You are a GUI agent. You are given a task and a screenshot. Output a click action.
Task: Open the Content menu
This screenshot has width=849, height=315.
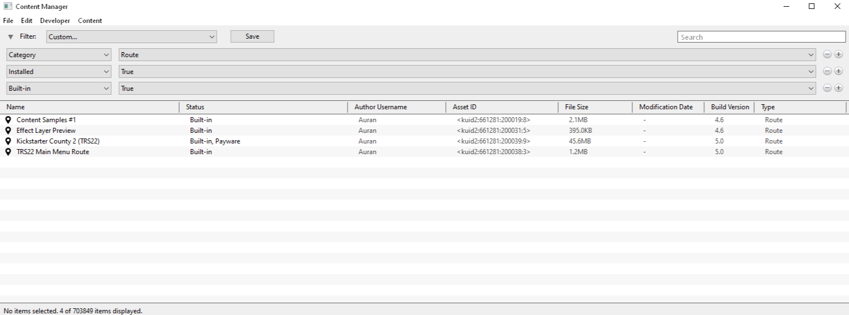90,21
